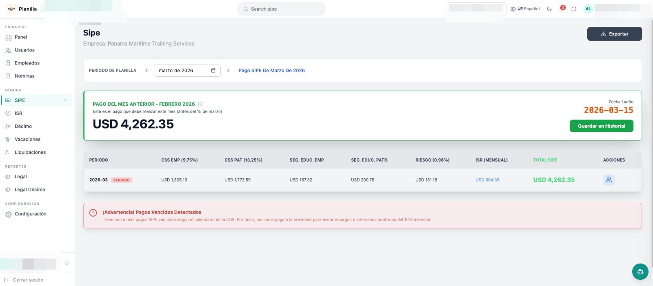Open Empleados in sidebar
Viewport: 653px width, 286px height.
point(27,63)
